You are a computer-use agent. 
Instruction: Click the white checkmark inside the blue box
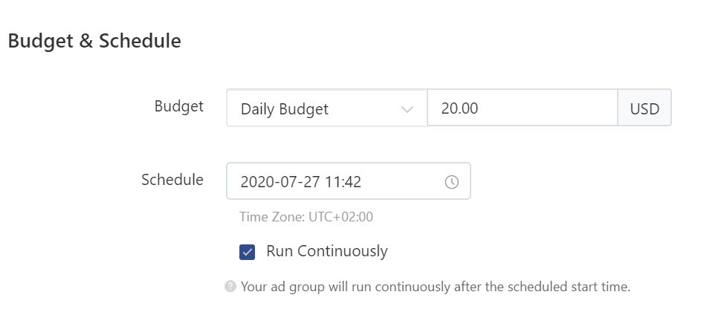click(x=247, y=252)
